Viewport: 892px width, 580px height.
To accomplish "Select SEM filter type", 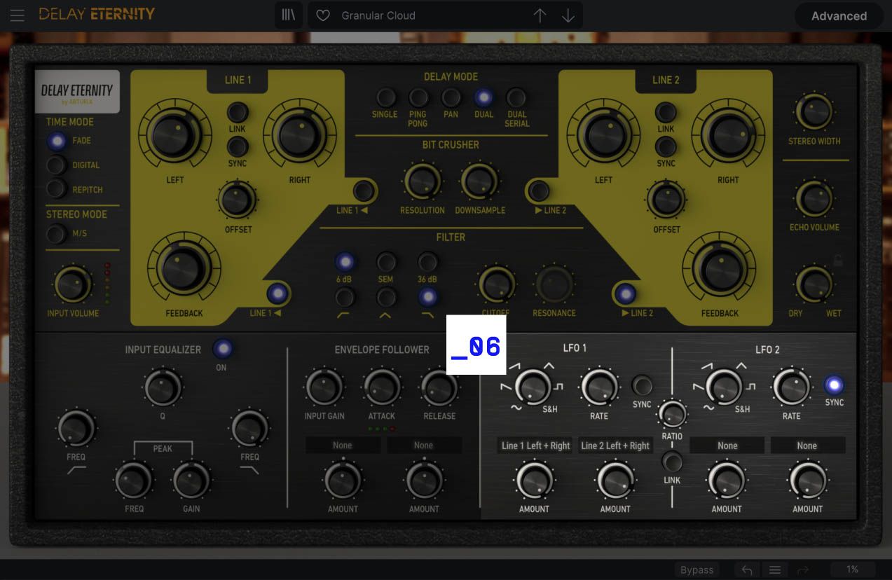I will (385, 262).
